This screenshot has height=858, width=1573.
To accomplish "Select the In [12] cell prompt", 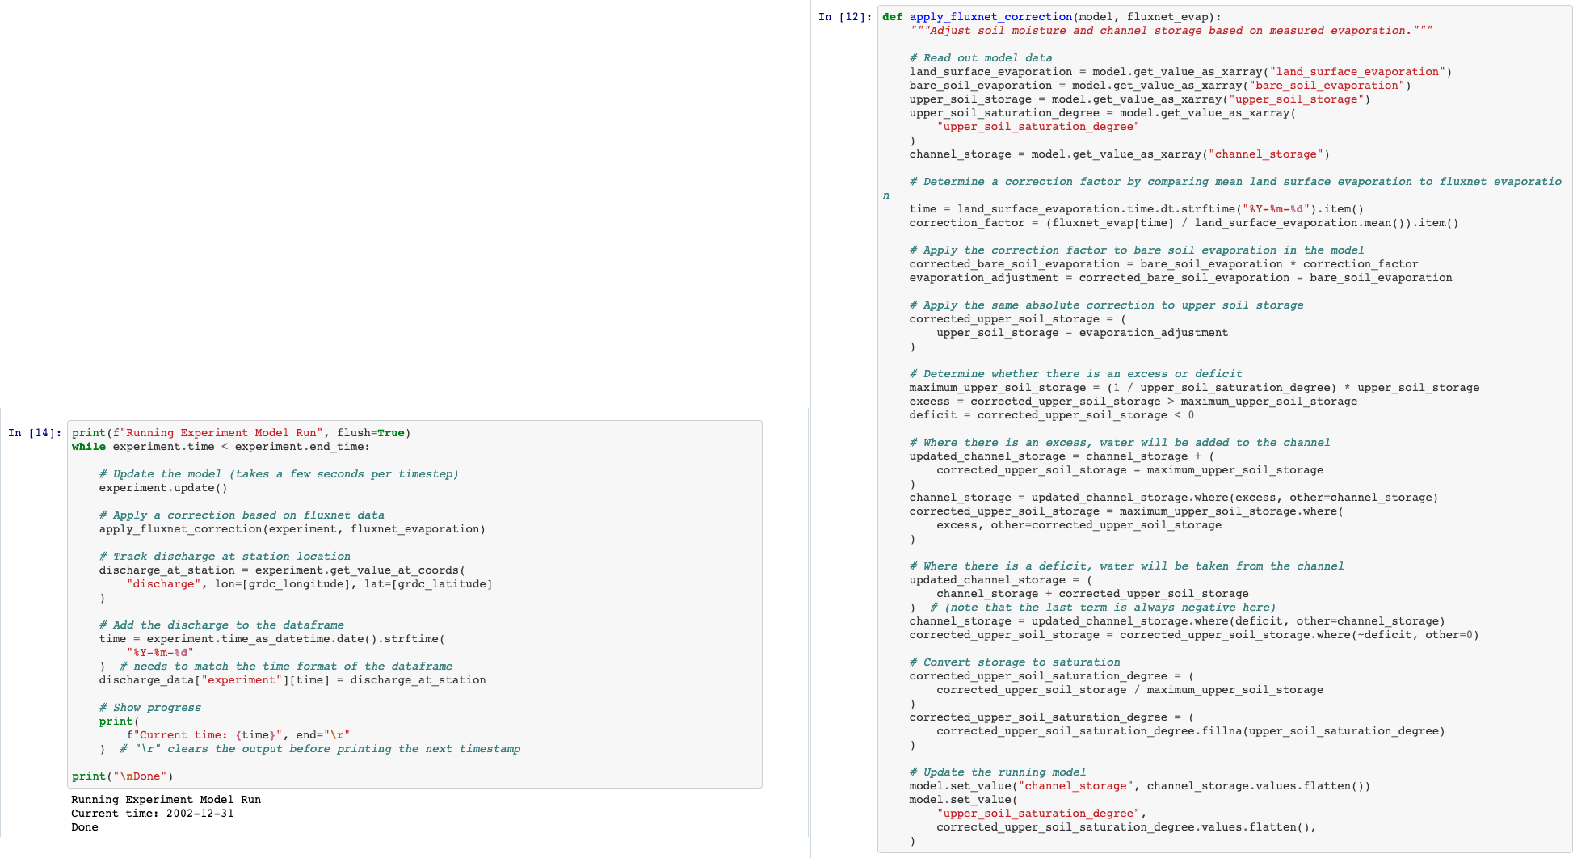I will click(845, 17).
